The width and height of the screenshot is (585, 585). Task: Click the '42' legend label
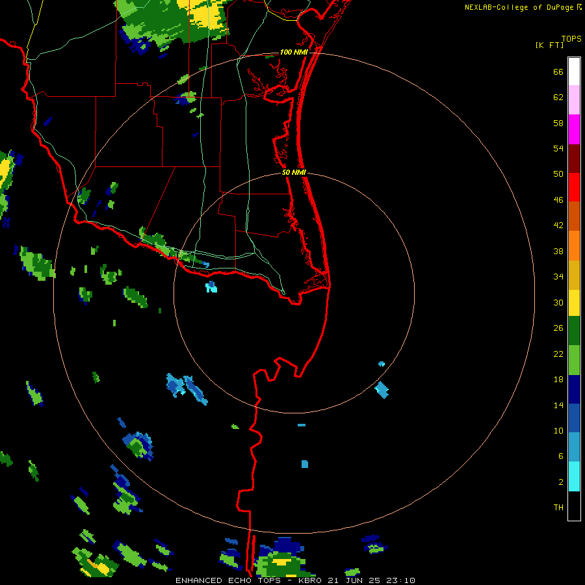[x=558, y=226]
